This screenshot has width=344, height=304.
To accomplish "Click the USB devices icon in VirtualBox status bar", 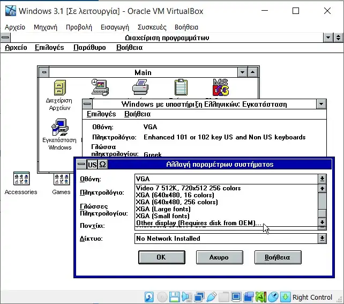I will [x=212, y=297].
